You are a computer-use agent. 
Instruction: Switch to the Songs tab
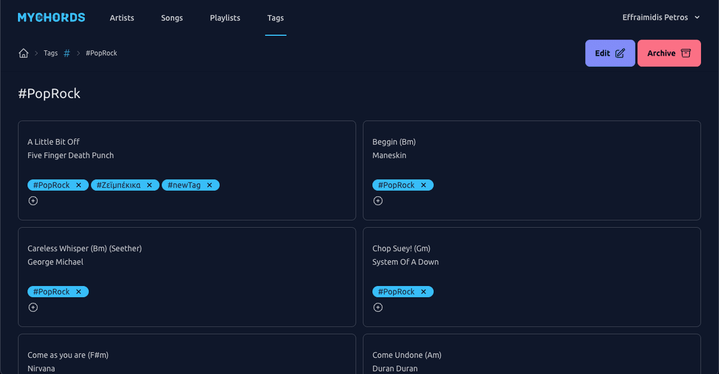(172, 17)
